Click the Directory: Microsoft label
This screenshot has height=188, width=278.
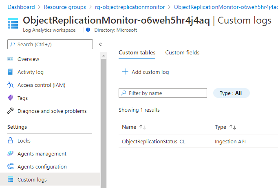(x=115, y=30)
